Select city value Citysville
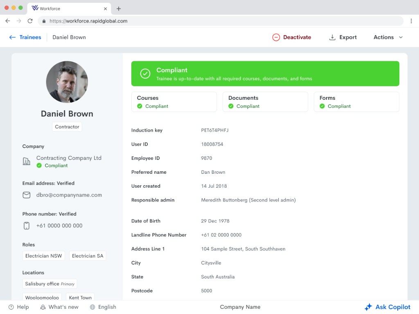 (x=211, y=263)
